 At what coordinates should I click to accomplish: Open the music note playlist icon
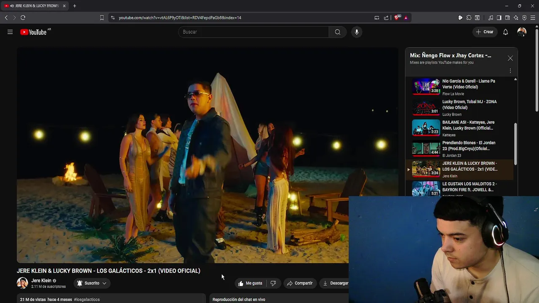[x=491, y=18]
